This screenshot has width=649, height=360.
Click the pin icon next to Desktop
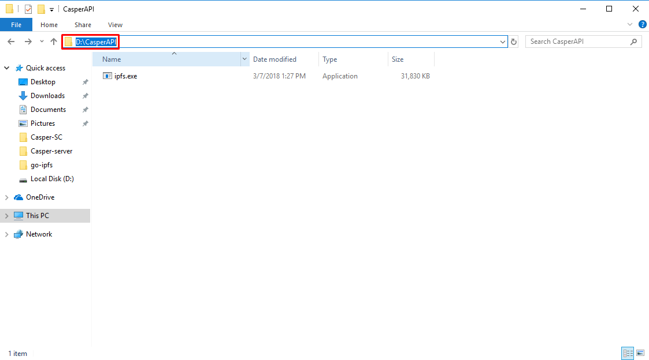(86, 82)
